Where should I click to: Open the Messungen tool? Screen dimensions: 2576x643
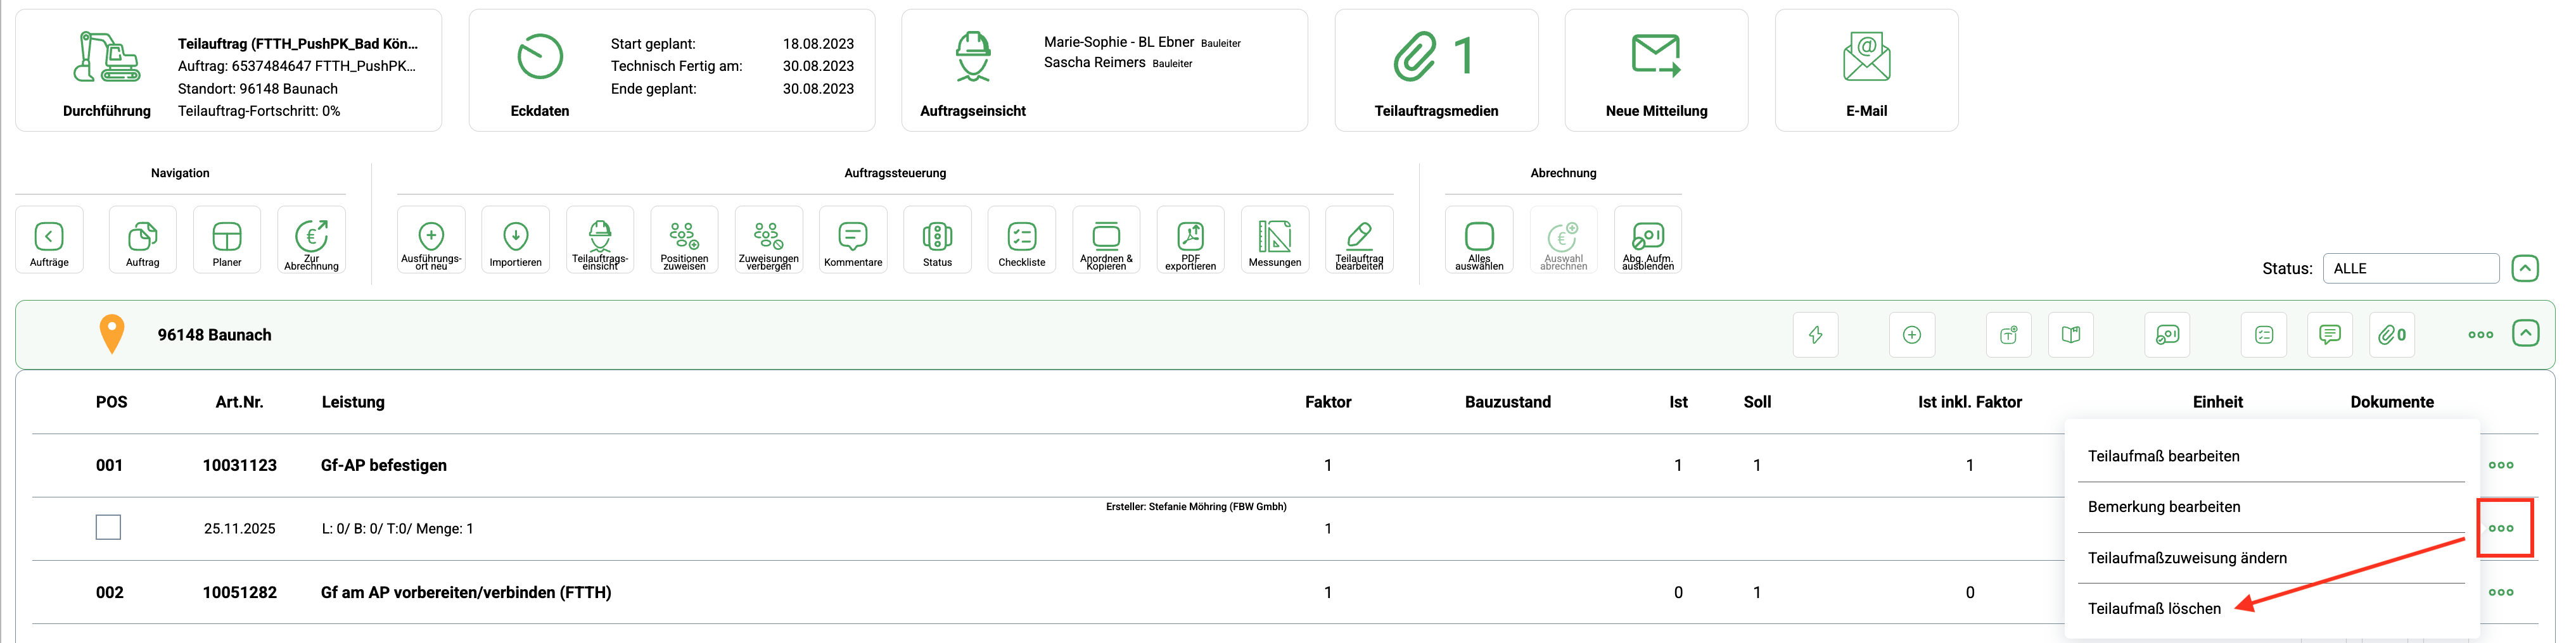1274,239
